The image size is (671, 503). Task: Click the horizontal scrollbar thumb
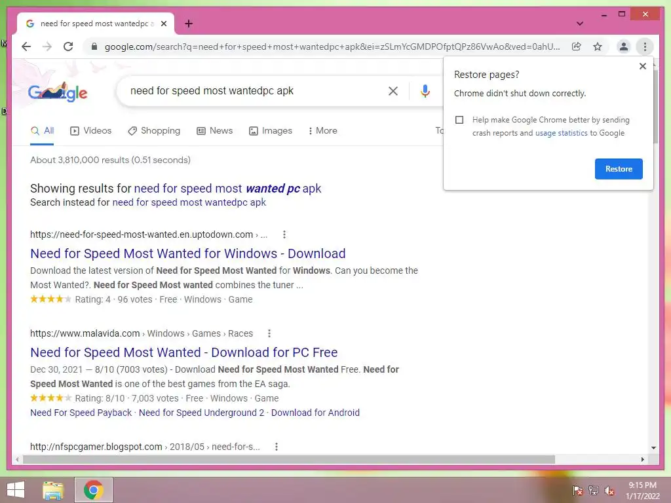click(x=289, y=459)
